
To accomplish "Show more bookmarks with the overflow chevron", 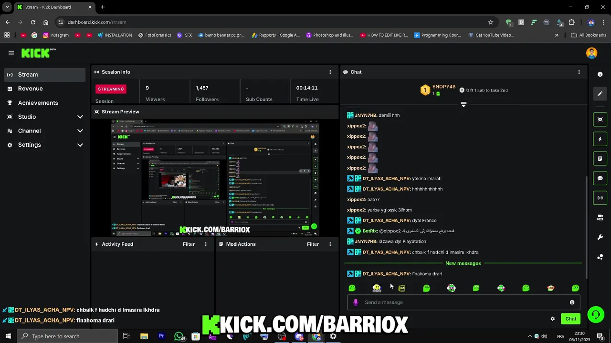I will click(557, 35).
